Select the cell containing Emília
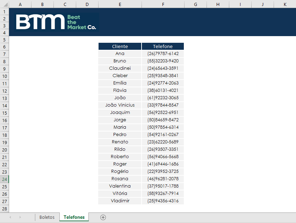 tap(120, 83)
